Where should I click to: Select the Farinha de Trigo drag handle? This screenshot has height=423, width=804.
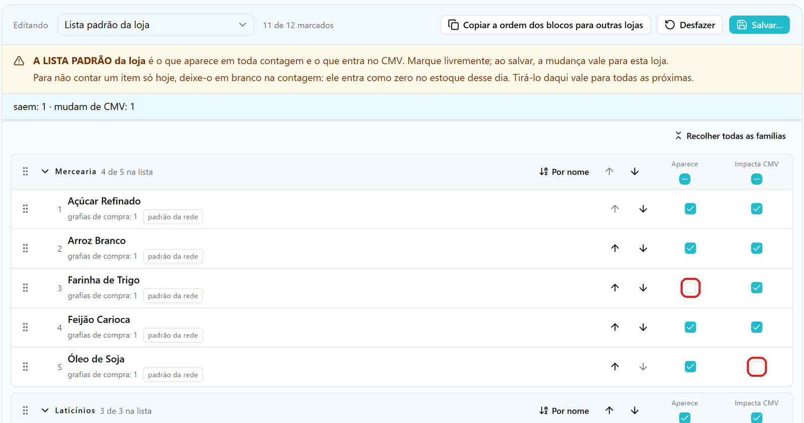pyautogui.click(x=25, y=288)
